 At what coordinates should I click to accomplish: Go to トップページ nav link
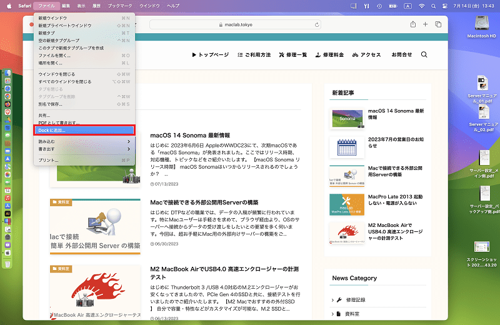click(211, 55)
